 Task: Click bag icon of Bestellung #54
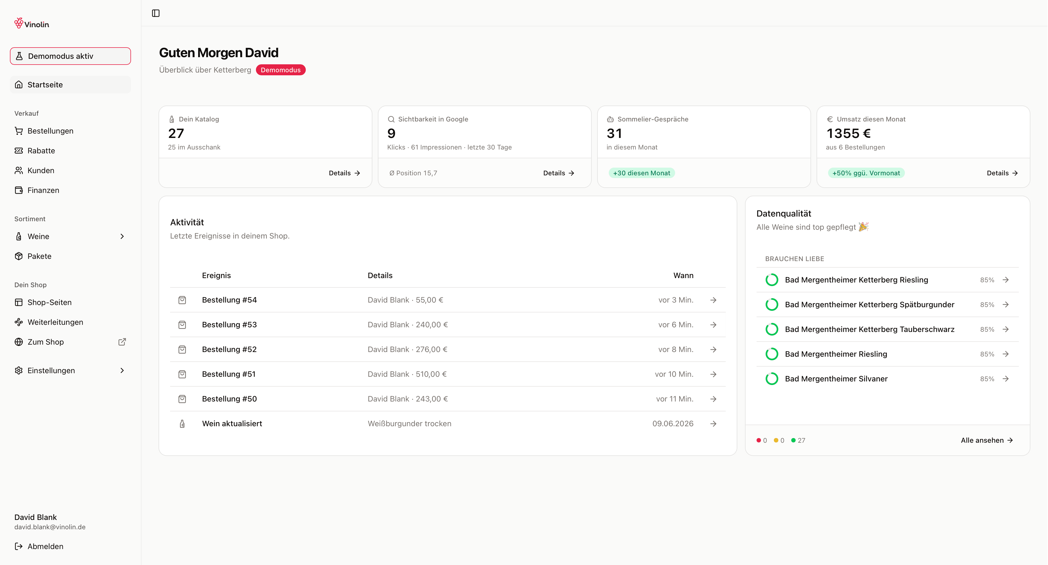(x=182, y=300)
